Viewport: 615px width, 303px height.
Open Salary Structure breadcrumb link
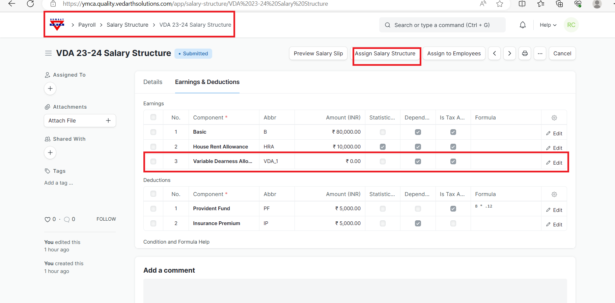click(x=127, y=25)
